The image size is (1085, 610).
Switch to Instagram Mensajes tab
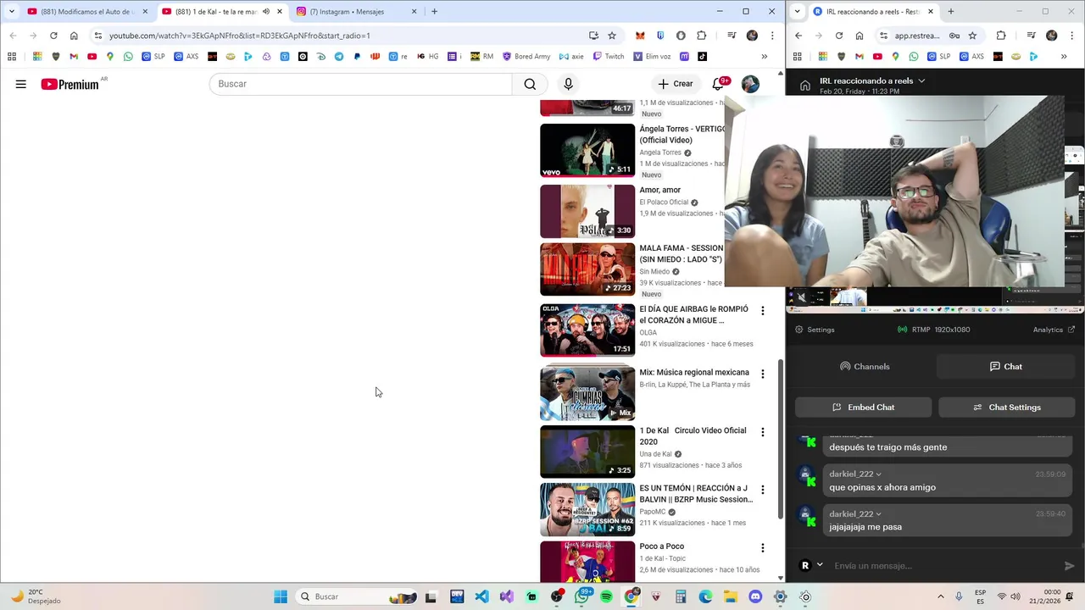point(355,12)
